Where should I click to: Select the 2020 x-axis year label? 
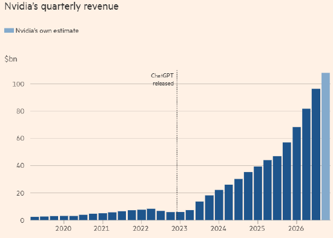64,229
